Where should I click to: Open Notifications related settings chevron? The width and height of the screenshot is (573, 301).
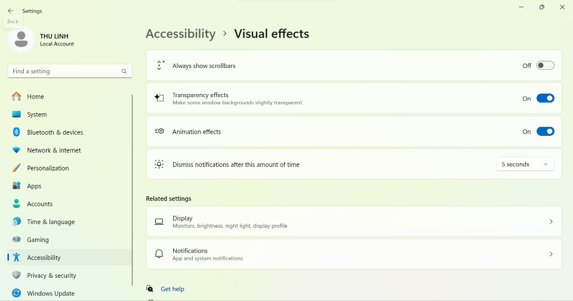[x=551, y=254]
